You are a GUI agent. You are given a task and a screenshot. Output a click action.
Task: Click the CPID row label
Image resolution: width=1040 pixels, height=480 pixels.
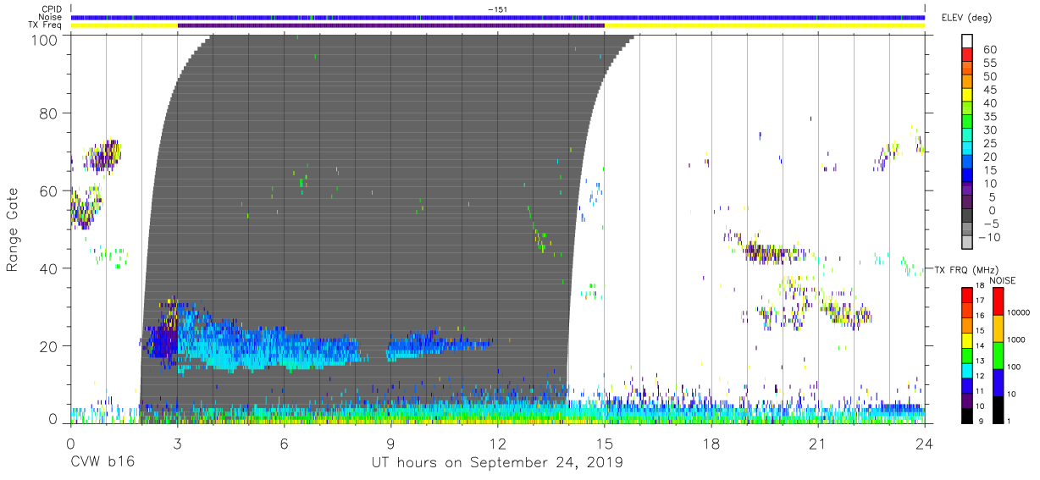(53, 9)
